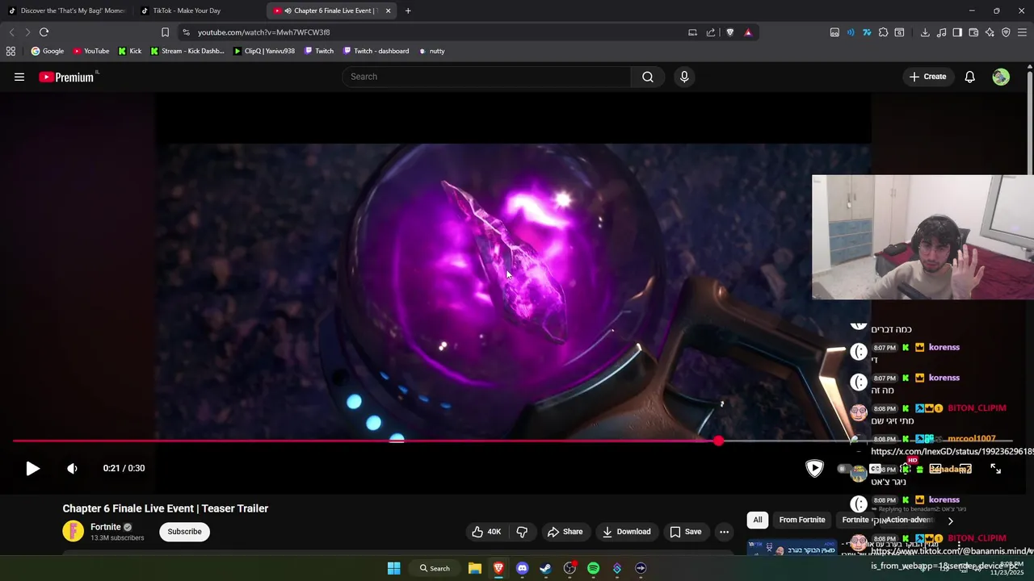Open YouTube notifications bell
Screen dimensions: 1034x581
click(969, 77)
